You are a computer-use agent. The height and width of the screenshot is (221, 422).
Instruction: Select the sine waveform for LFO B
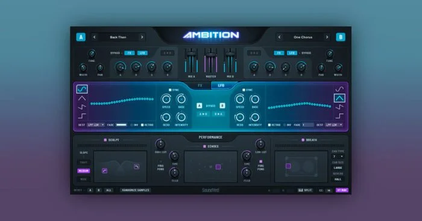coord(339,89)
